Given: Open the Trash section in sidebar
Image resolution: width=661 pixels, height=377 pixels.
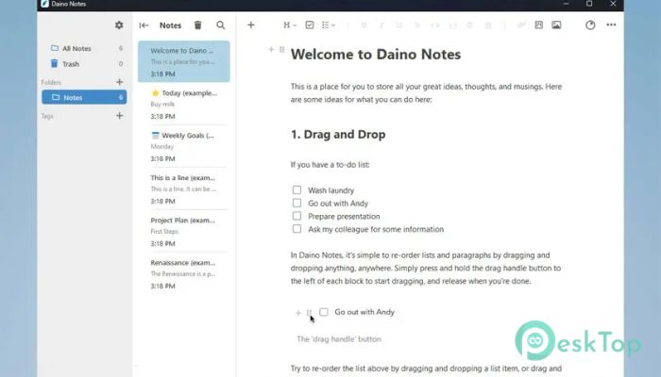Looking at the screenshot, I should [71, 63].
